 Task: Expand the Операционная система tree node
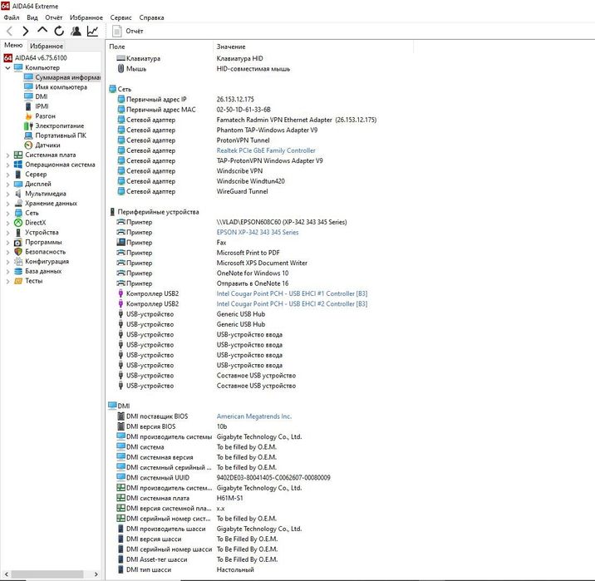(x=7, y=165)
